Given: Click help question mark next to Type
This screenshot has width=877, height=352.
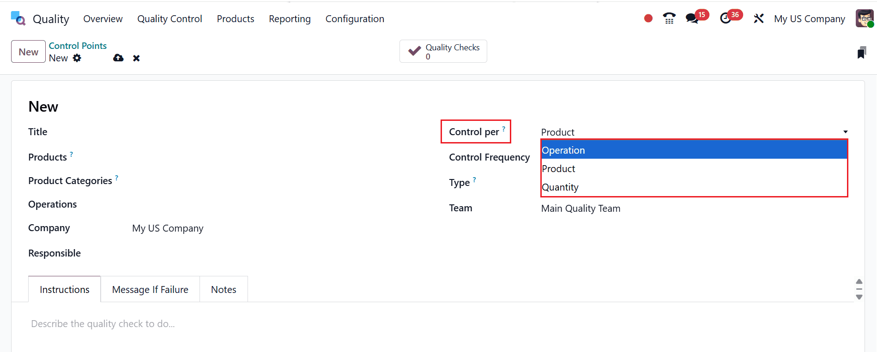Looking at the screenshot, I should 474,179.
